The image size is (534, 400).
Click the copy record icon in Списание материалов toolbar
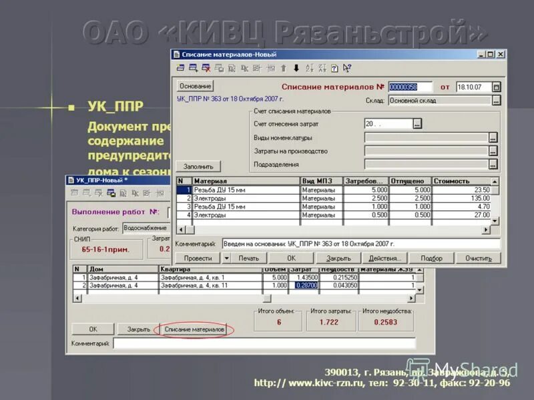click(194, 68)
